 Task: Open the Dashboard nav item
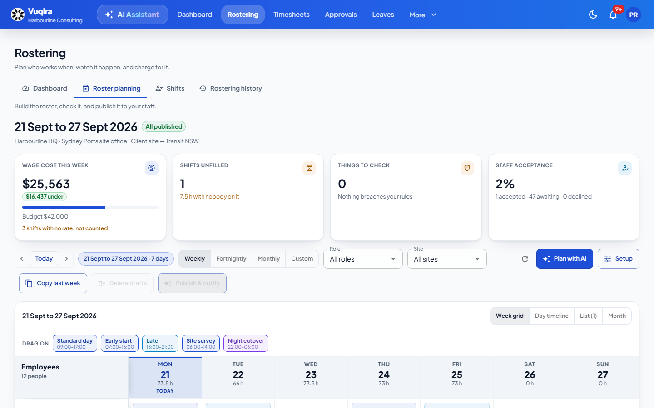point(195,15)
